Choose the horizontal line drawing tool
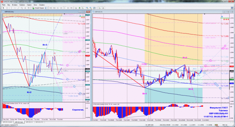Screen dimensions: 235x127 pos(15,8)
